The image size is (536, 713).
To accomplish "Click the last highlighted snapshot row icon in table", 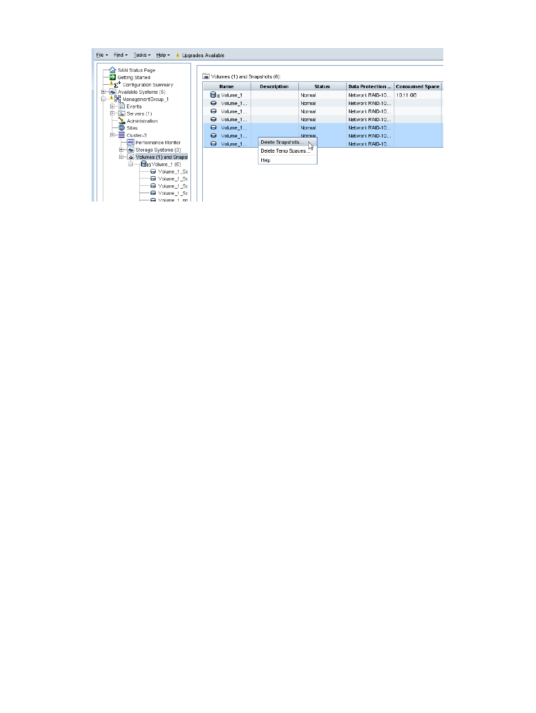I will (x=214, y=144).
